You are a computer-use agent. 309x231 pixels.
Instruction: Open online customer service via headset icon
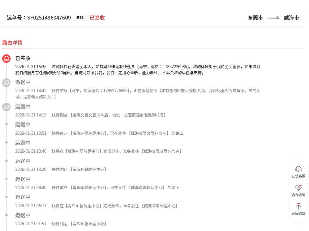(298, 169)
